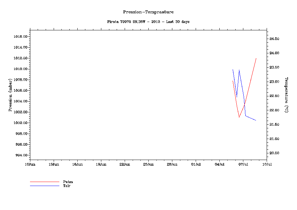Click the 19Jun date tick label
This screenshot has height=210, width=297.
pos(101,164)
